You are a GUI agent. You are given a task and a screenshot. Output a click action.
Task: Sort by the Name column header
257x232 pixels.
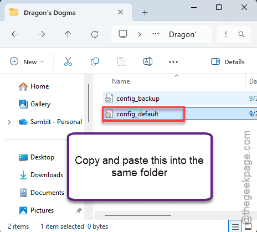coord(121,81)
